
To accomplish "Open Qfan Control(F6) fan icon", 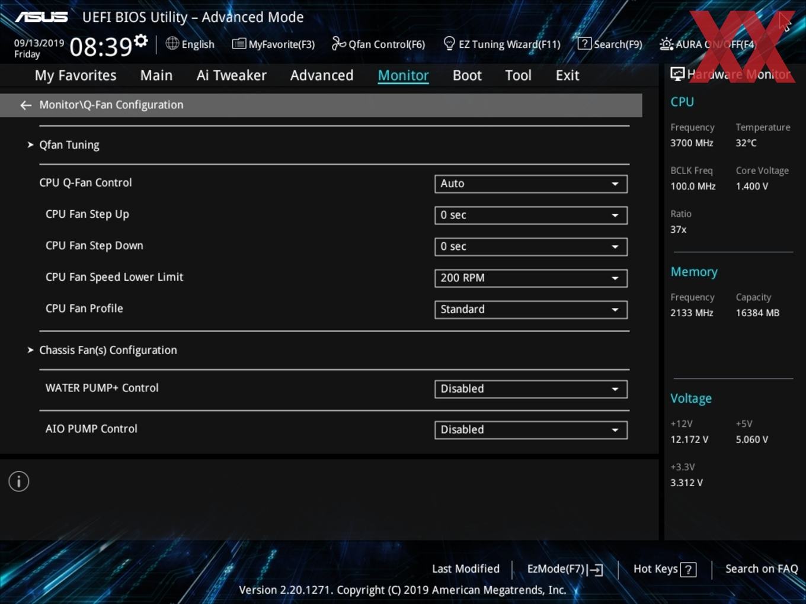I will (338, 43).
